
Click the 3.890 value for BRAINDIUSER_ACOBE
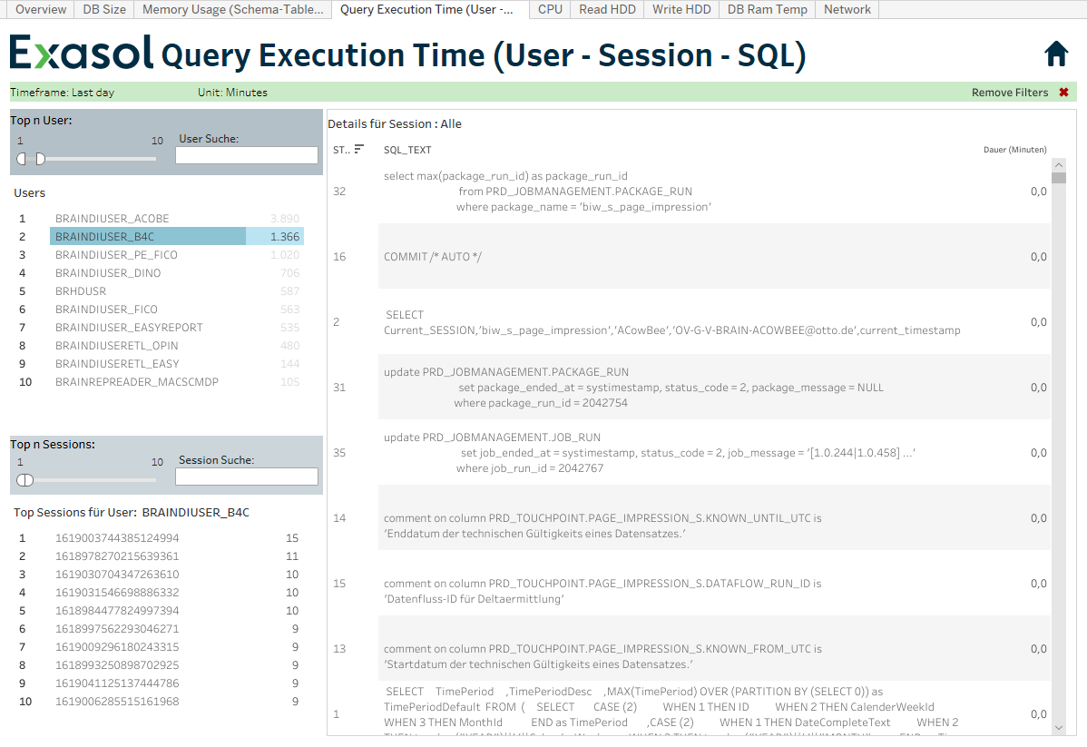285,219
